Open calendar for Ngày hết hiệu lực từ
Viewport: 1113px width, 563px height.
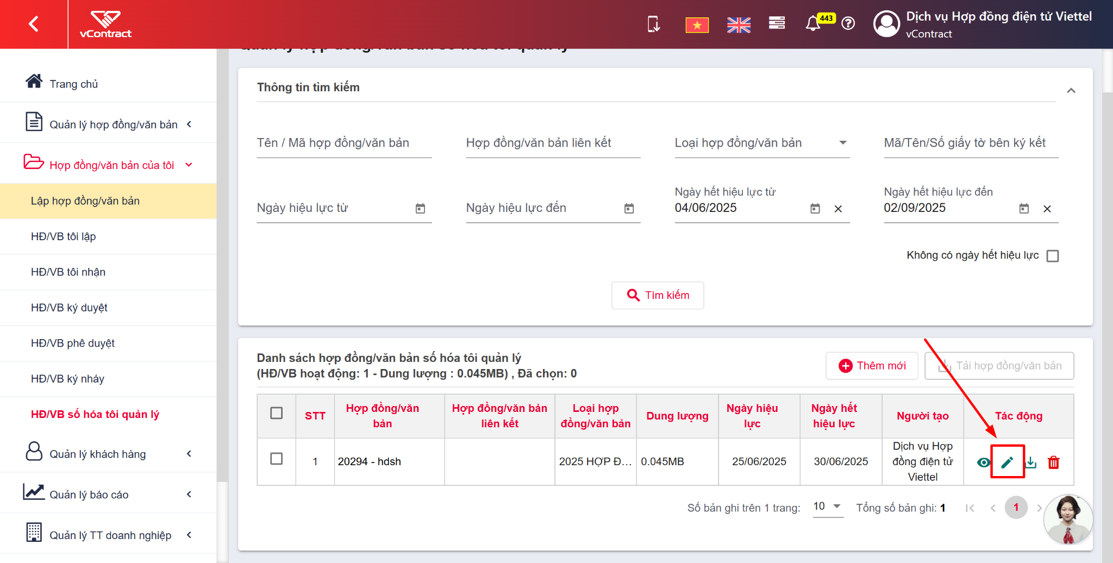(815, 209)
